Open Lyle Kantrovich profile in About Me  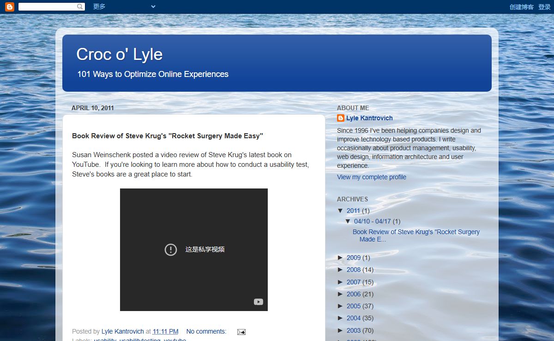click(x=369, y=118)
